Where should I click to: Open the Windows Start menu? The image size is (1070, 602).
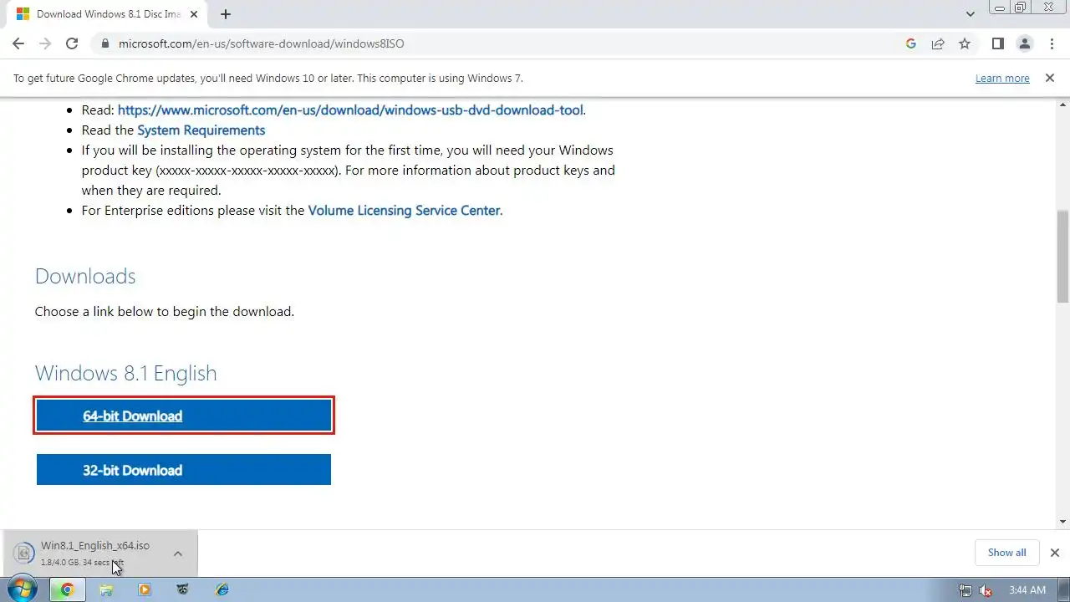click(23, 589)
